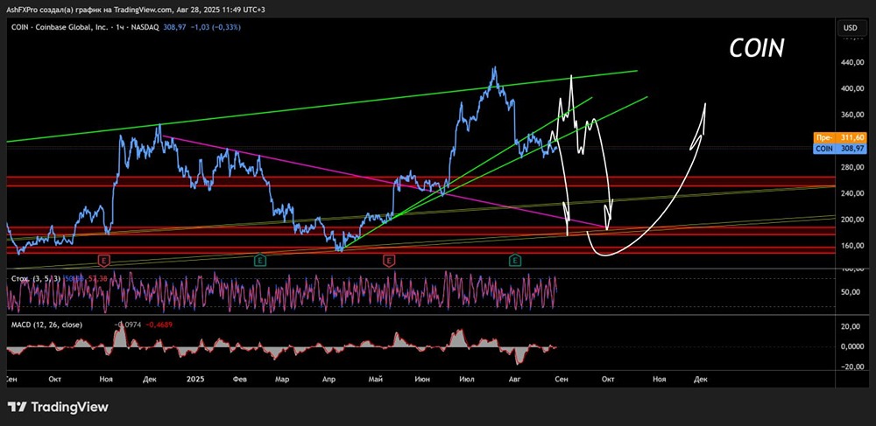Click the Апр label on the time axis
876x426 pixels.
click(x=329, y=379)
